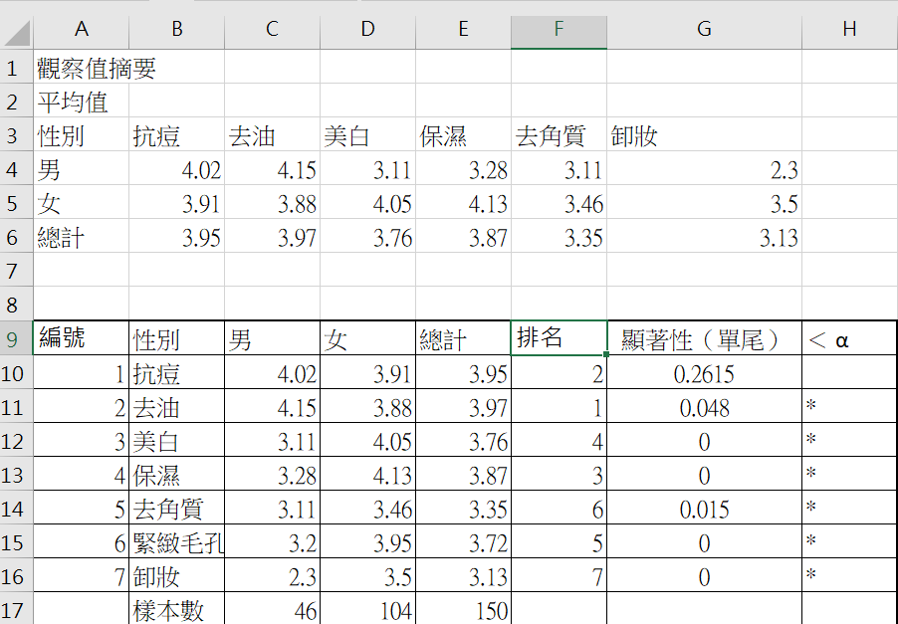Select the cell showing 0.015
This screenshot has width=898, height=624.
click(x=704, y=509)
